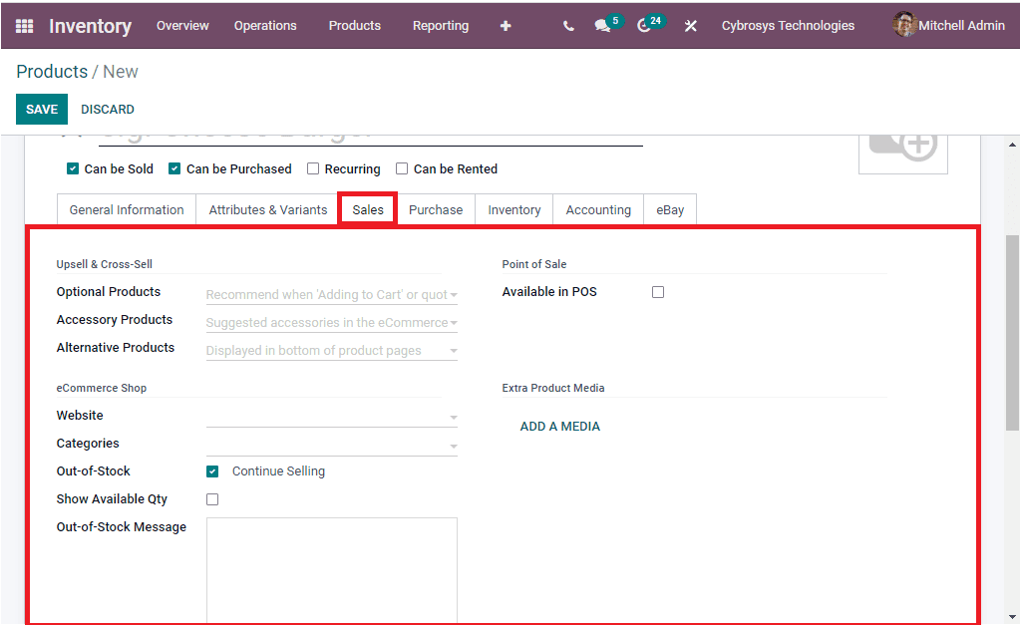Open the Optional Products dropdown
Image resolution: width=1021 pixels, height=625 pixels.
[x=329, y=292]
